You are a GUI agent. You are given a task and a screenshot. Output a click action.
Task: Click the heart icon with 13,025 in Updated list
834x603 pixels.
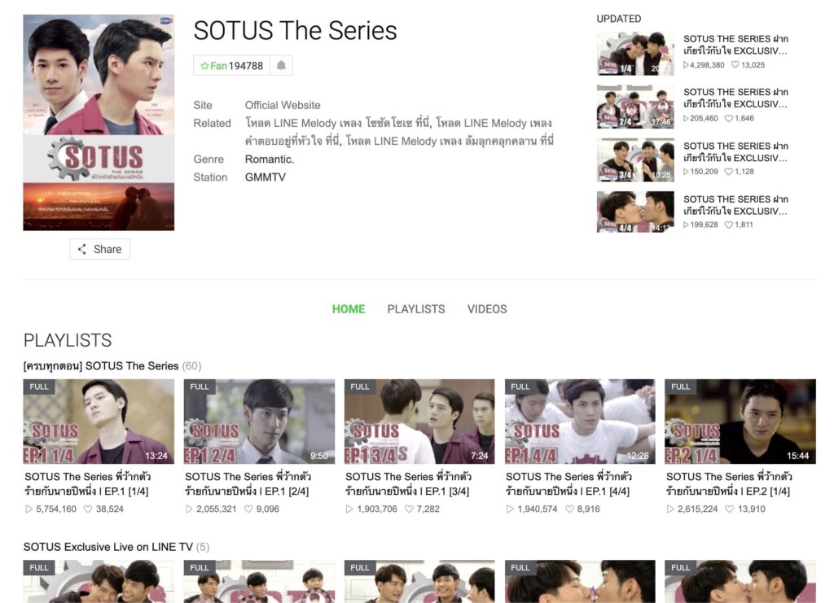tap(735, 65)
